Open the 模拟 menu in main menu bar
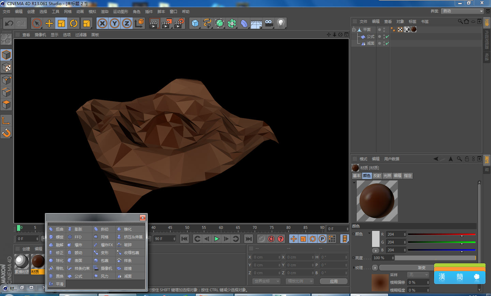Viewport: 491px width, 296px height. tap(92, 12)
